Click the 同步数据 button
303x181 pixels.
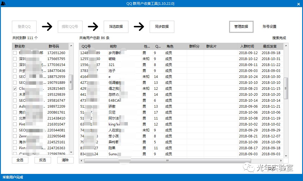[162, 27]
